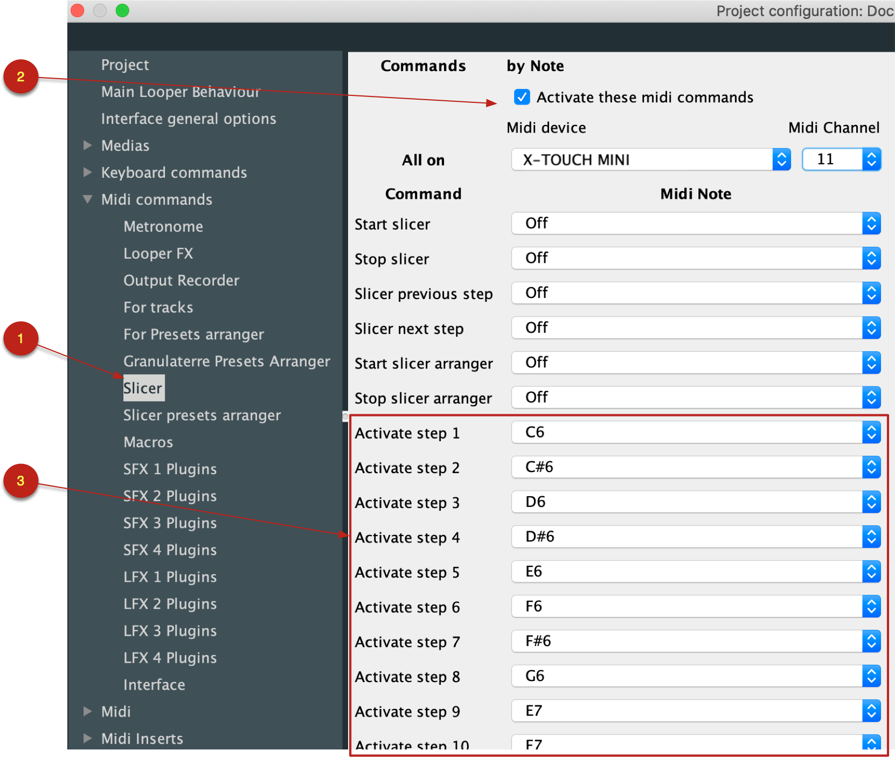Select LFX 2 Plugins entry
The width and height of the screenshot is (895, 757).
[170, 603]
